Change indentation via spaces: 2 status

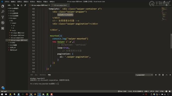pyautogui.click(x=146, y=91)
